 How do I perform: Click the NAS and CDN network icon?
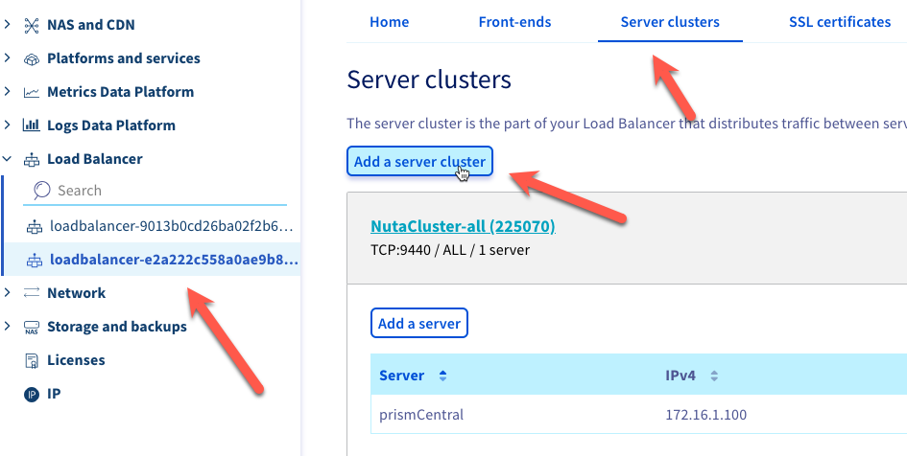tap(32, 26)
